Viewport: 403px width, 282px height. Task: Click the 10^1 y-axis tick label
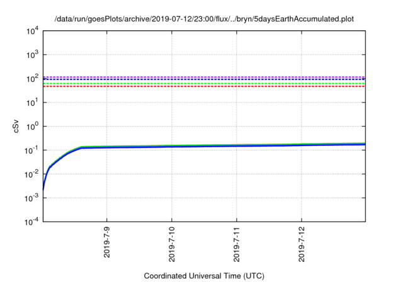[33, 102]
